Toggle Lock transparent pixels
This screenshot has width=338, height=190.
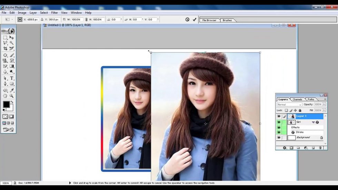pyautogui.click(x=286, y=110)
